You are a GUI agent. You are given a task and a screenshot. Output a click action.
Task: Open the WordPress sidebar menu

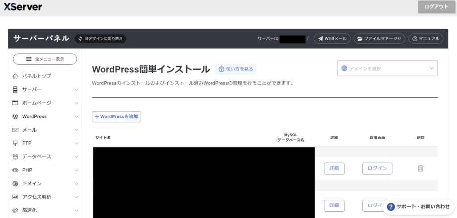coord(34,116)
